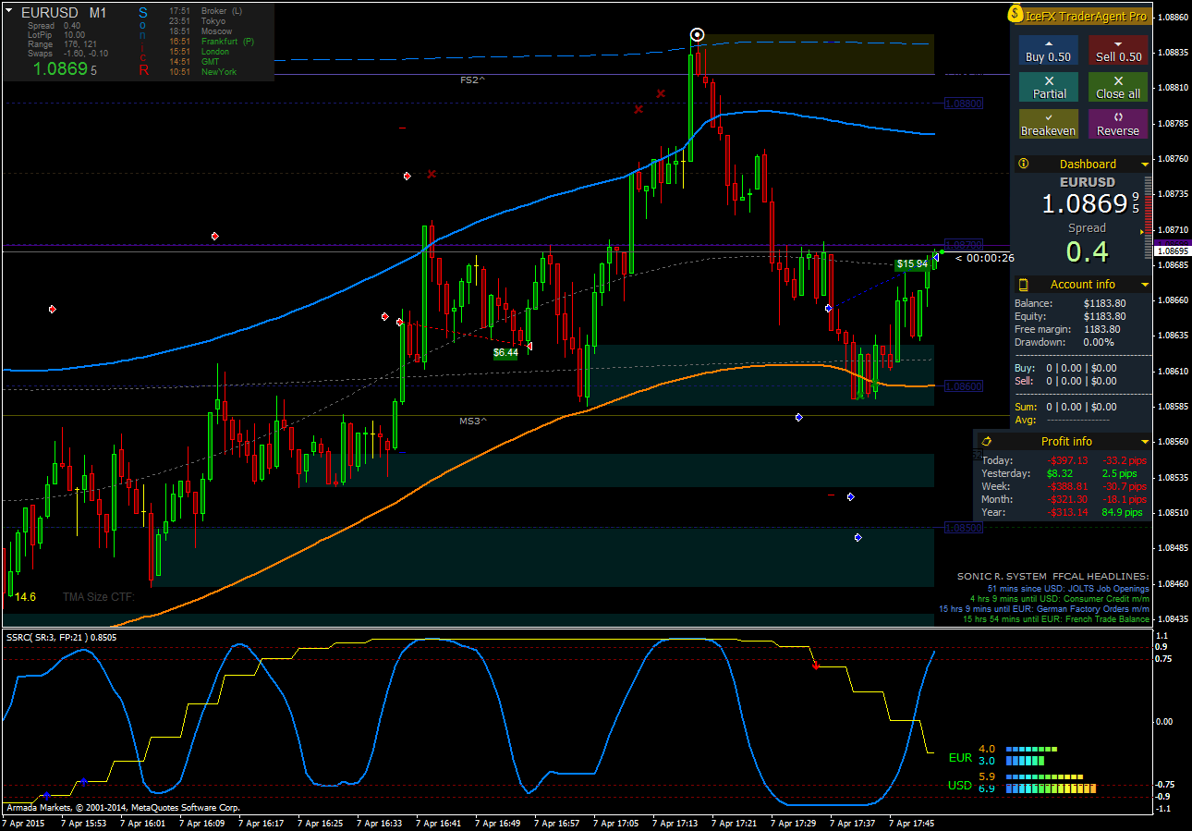Collapse the Dashboard section arrow
The height and width of the screenshot is (831, 1192).
[1145, 165]
